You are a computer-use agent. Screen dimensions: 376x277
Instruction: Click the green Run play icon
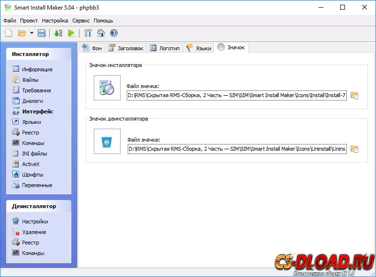pos(71,33)
